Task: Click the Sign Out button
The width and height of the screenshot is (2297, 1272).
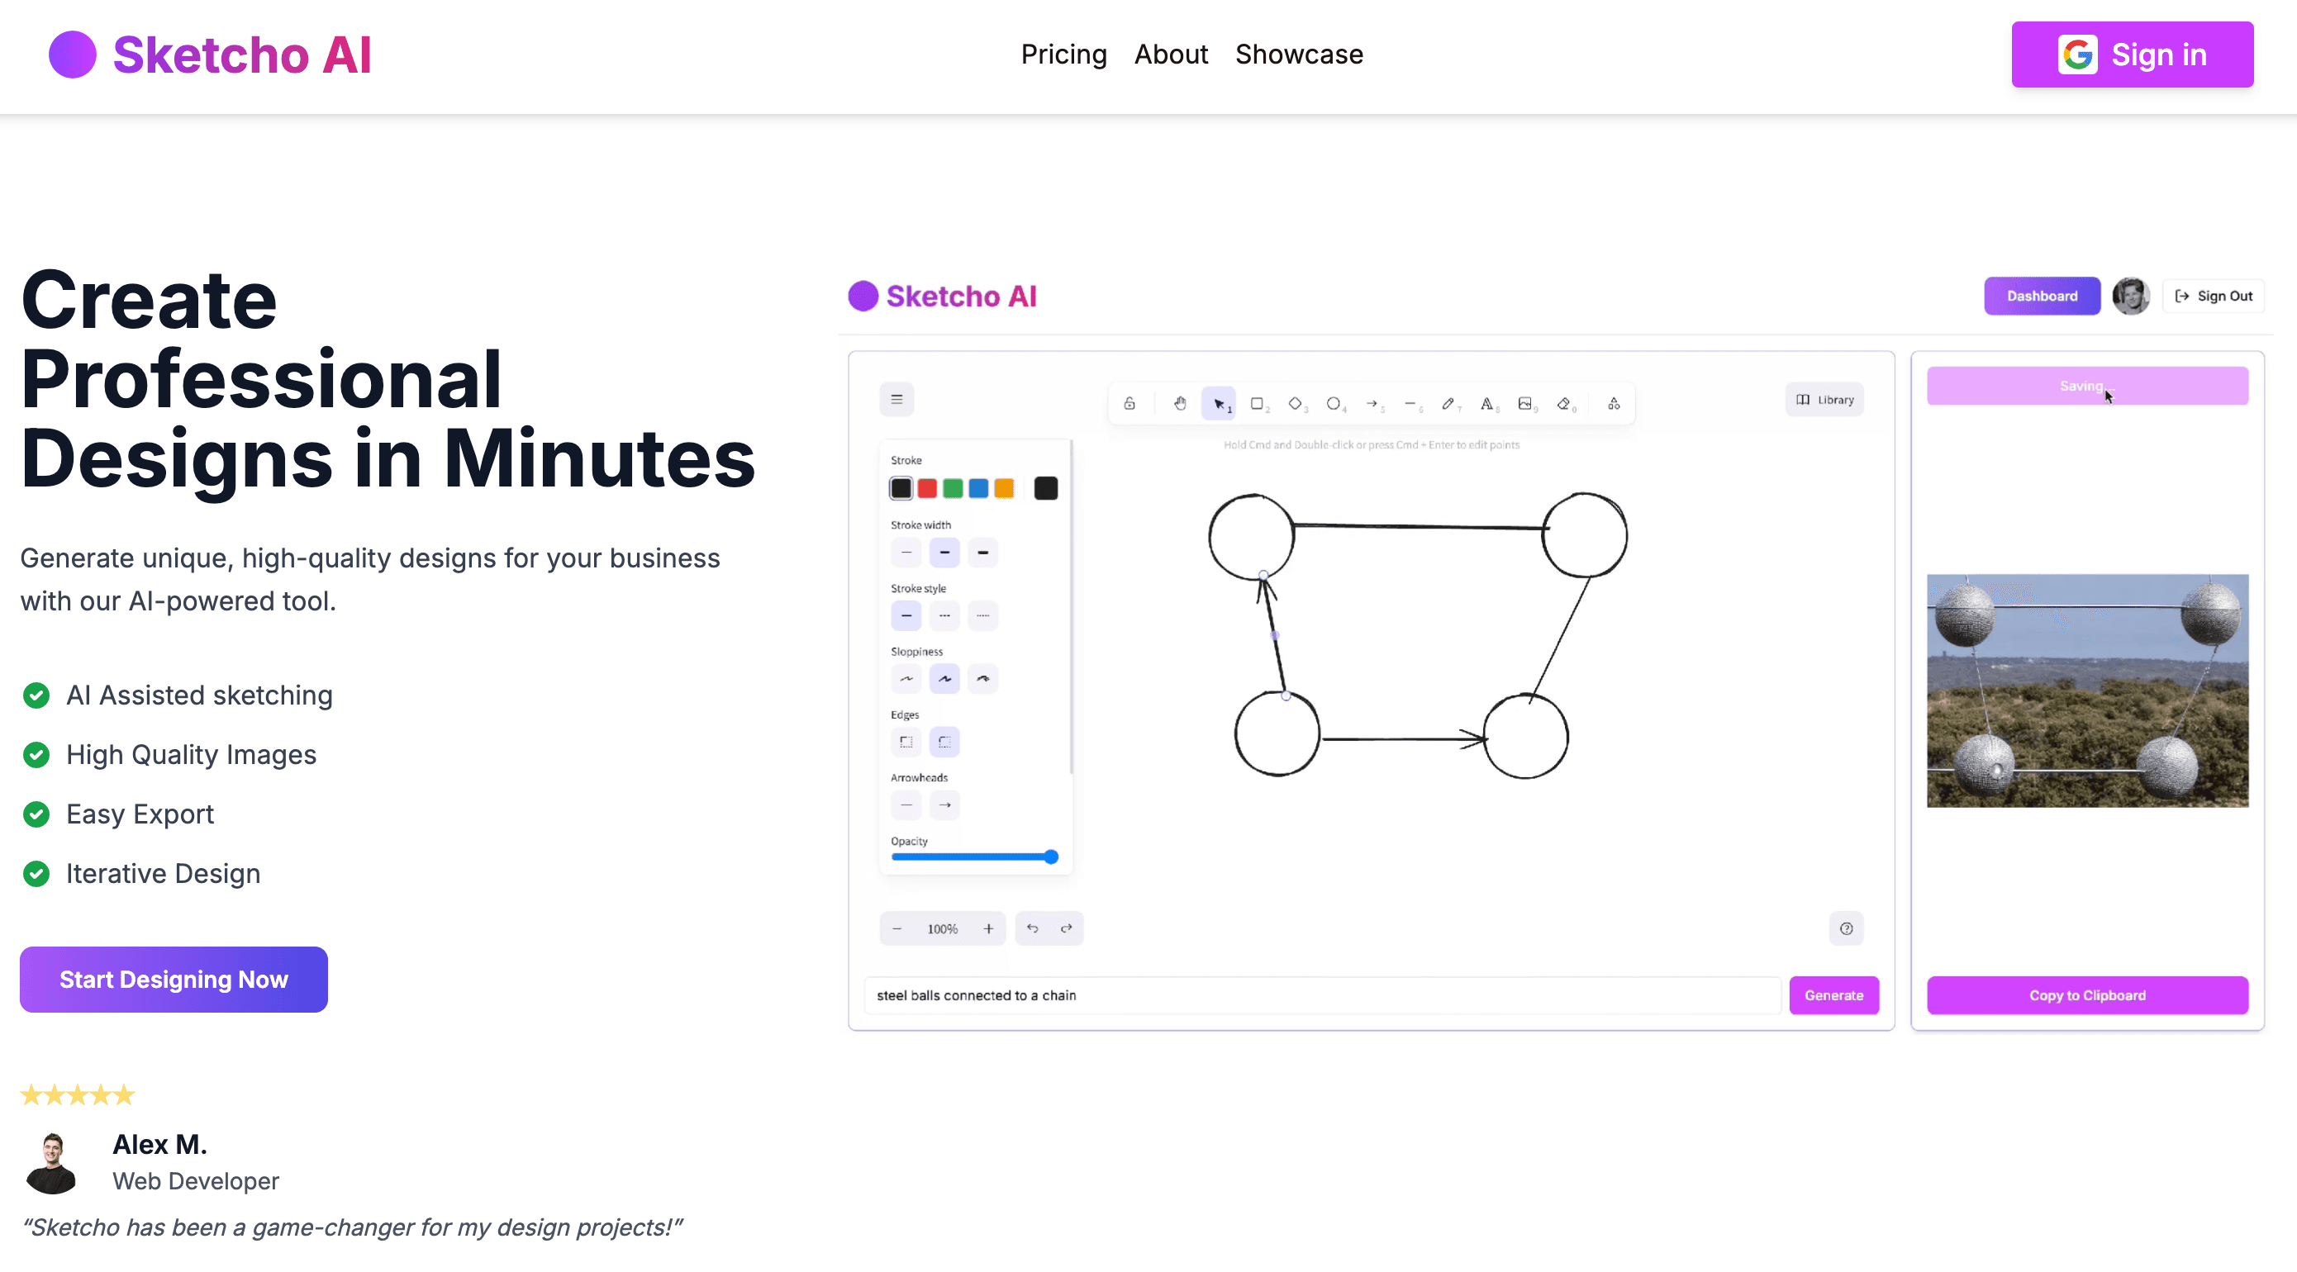Action: (x=2214, y=296)
